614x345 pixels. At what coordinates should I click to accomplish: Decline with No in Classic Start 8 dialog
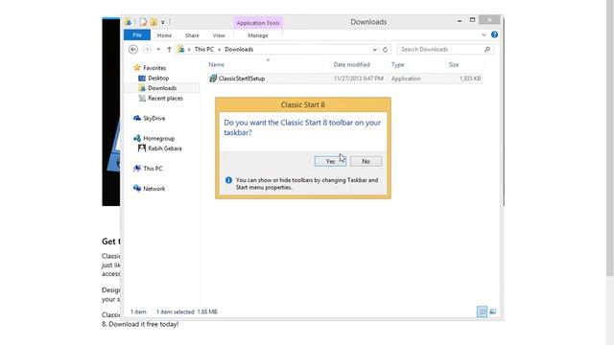(366, 161)
